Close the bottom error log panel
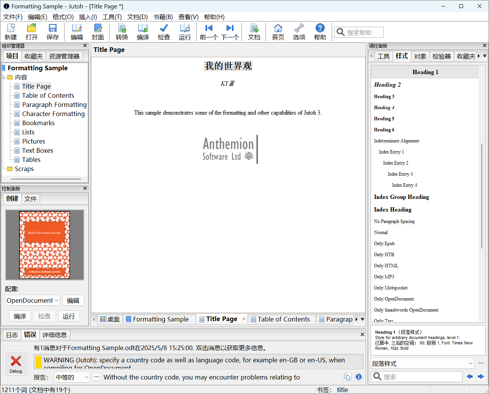This screenshot has height=394, width=489. (363, 334)
